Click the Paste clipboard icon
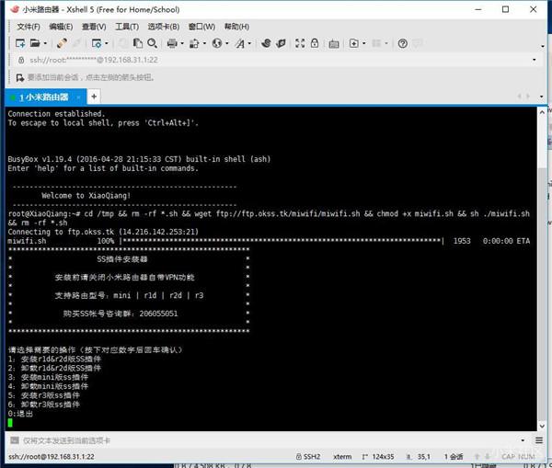Screen dimensions: 552x468 [138, 43]
